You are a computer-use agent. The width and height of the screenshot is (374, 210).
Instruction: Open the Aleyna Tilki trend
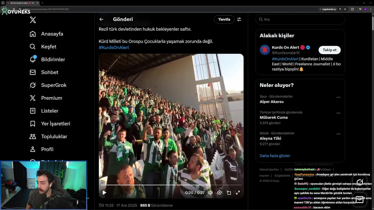point(270,139)
